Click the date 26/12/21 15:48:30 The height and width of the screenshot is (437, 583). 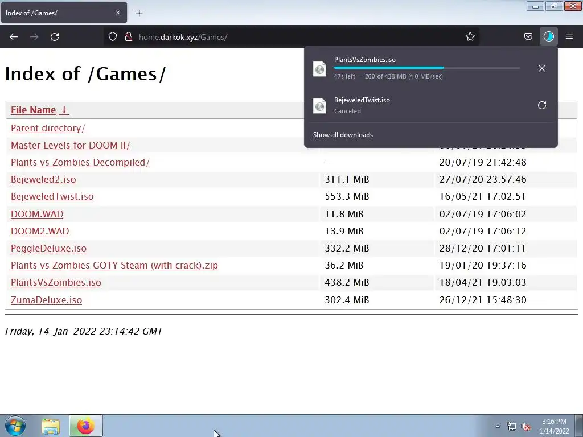coord(483,300)
